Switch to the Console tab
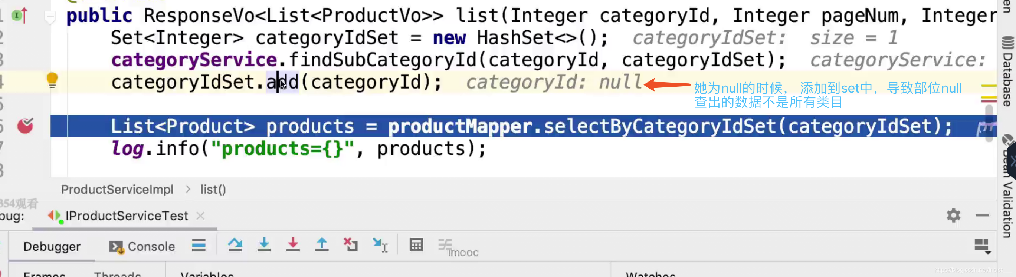This screenshot has height=277, width=1016. coord(142,246)
